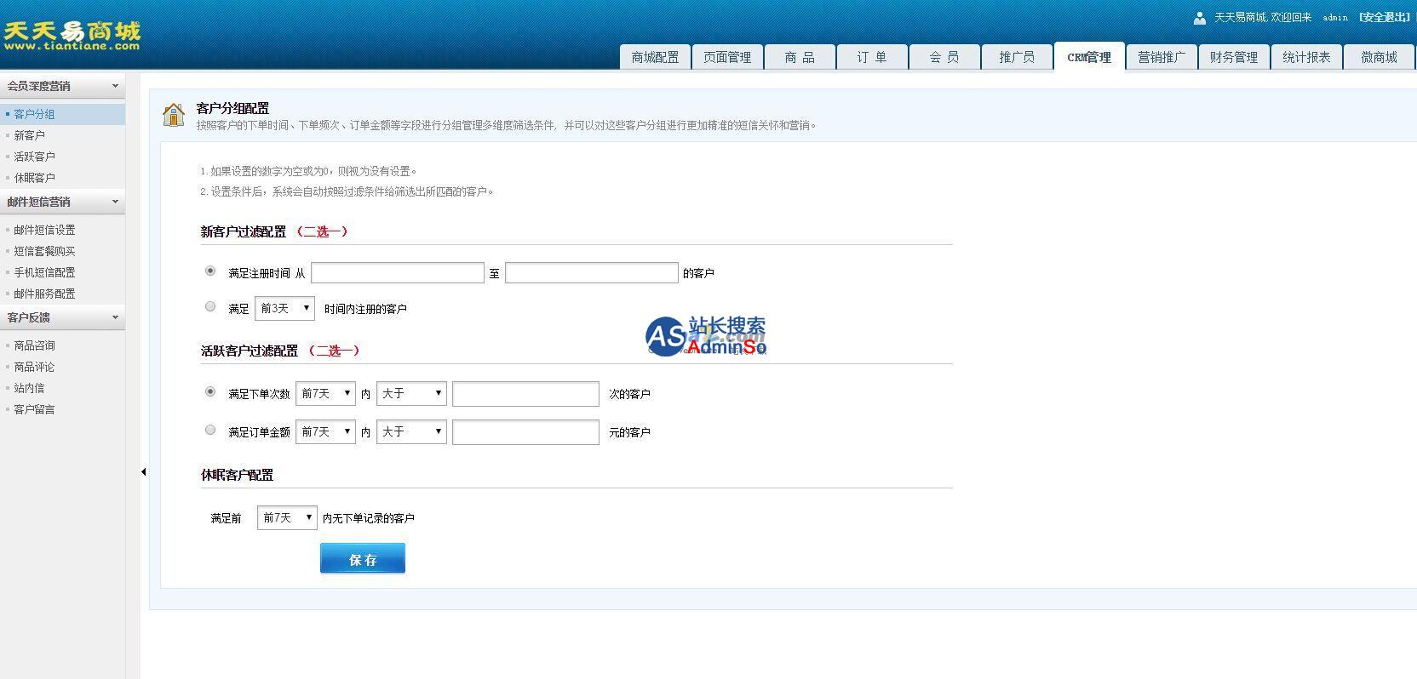1417x679 pixels.
Task: Open 大于 dropdown in 满足订单金额 row
Action: click(411, 431)
